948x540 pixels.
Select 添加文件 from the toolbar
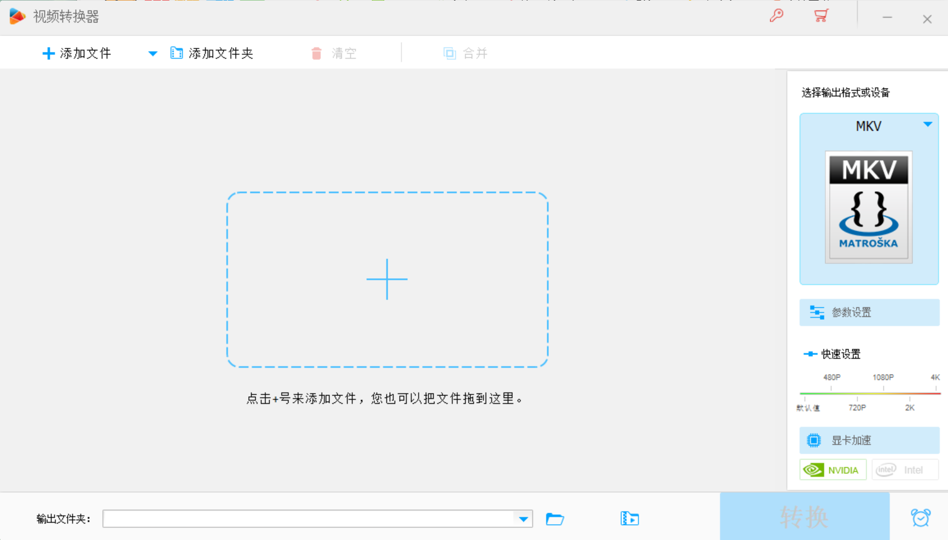pyautogui.click(x=77, y=52)
